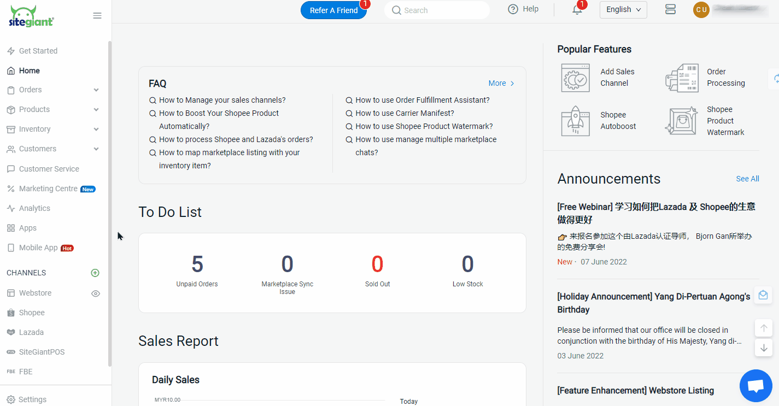The width and height of the screenshot is (779, 406).
Task: Click the Settings gear icon in sidebar
Action: point(11,399)
